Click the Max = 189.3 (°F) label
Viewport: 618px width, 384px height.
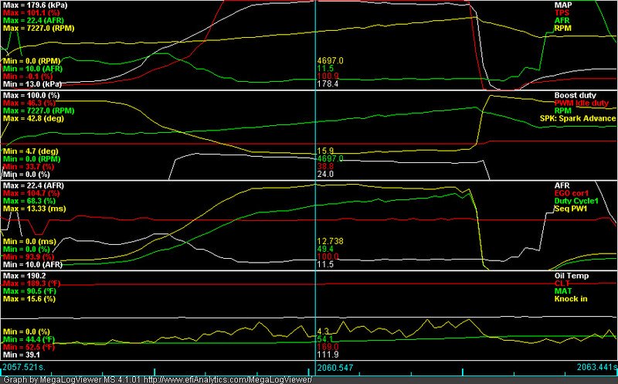coord(32,284)
